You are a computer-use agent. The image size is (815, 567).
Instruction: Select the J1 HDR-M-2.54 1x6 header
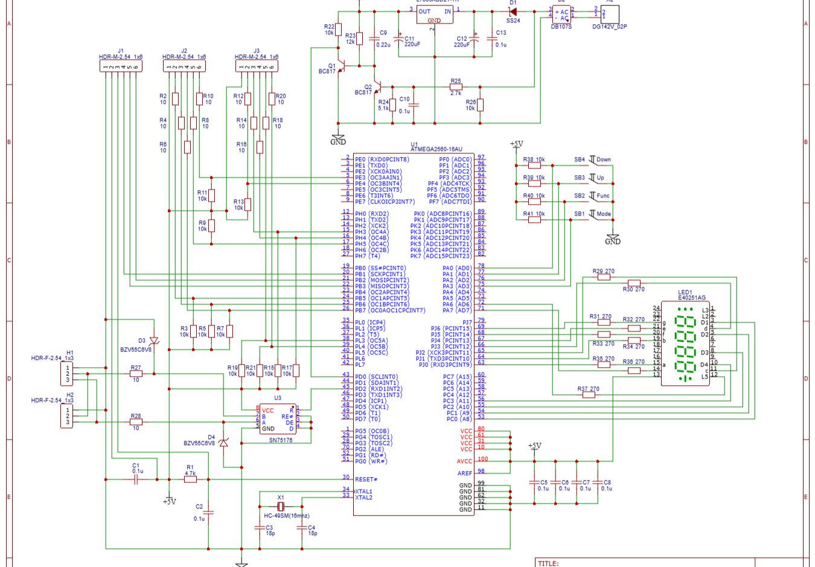[120, 66]
